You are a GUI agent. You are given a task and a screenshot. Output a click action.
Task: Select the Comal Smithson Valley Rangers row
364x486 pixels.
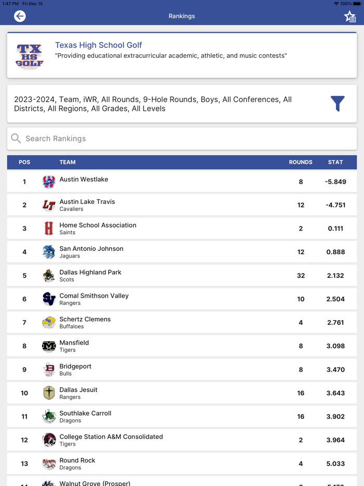182,299
